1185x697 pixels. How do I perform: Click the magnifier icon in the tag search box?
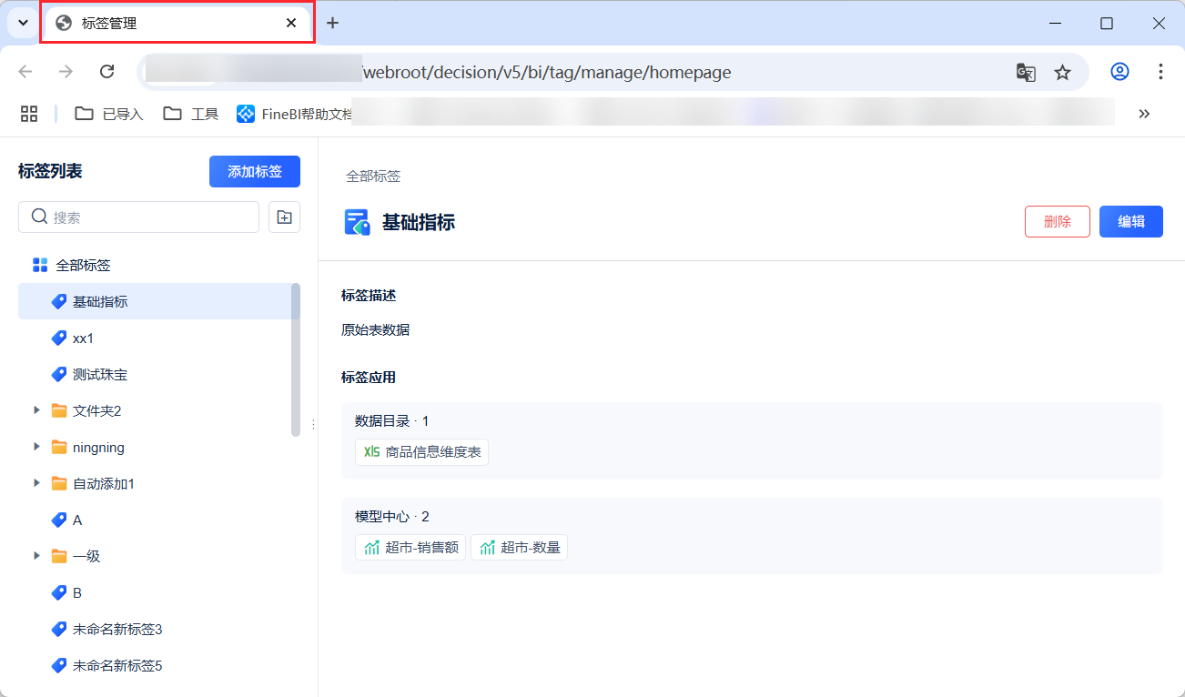(x=39, y=217)
